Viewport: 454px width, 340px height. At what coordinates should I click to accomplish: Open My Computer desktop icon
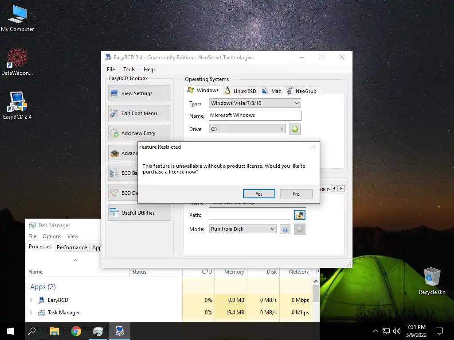click(17, 18)
